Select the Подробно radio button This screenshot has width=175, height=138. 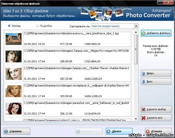(x=37, y=26)
